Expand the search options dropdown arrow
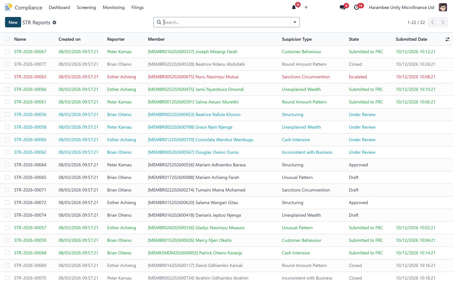Viewport: 453px width, 283px height. [x=295, y=22]
